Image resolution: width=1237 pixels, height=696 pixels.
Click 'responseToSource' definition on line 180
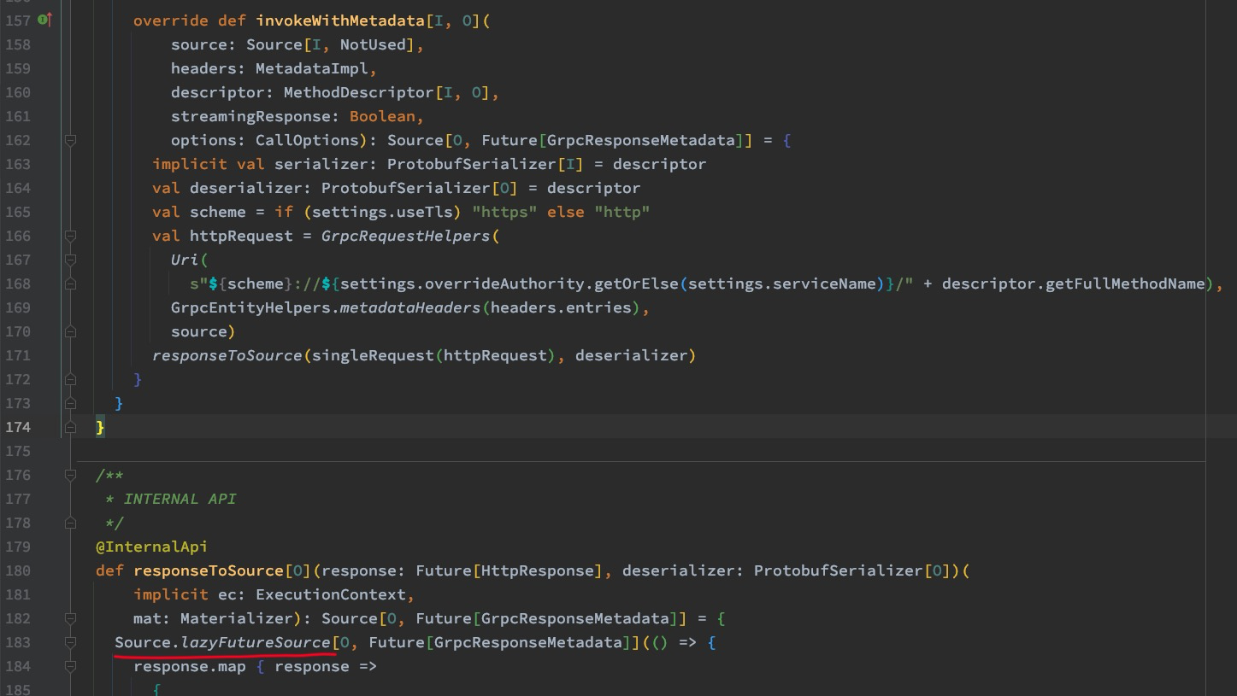pos(209,570)
